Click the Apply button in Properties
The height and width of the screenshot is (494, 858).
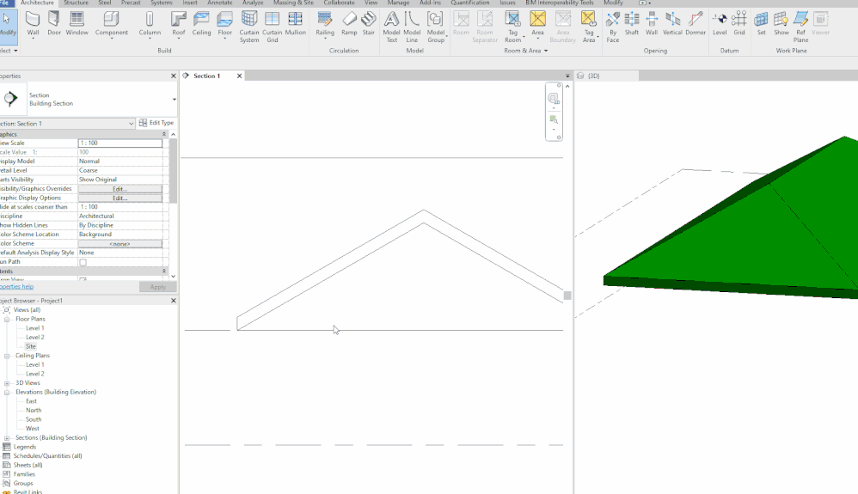[157, 287]
